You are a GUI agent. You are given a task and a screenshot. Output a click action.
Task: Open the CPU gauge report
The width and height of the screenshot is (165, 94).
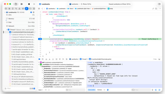[20, 15]
